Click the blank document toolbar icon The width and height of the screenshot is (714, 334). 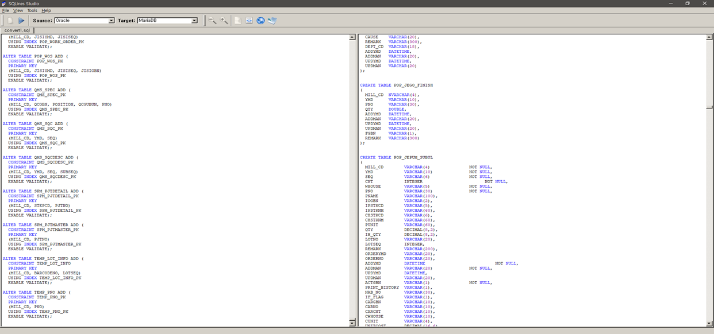click(x=237, y=20)
